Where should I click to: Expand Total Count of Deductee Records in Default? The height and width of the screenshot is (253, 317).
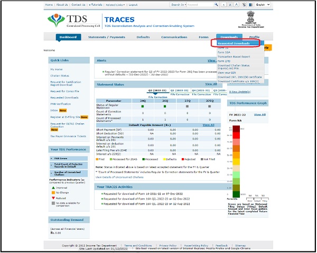(x=69, y=166)
